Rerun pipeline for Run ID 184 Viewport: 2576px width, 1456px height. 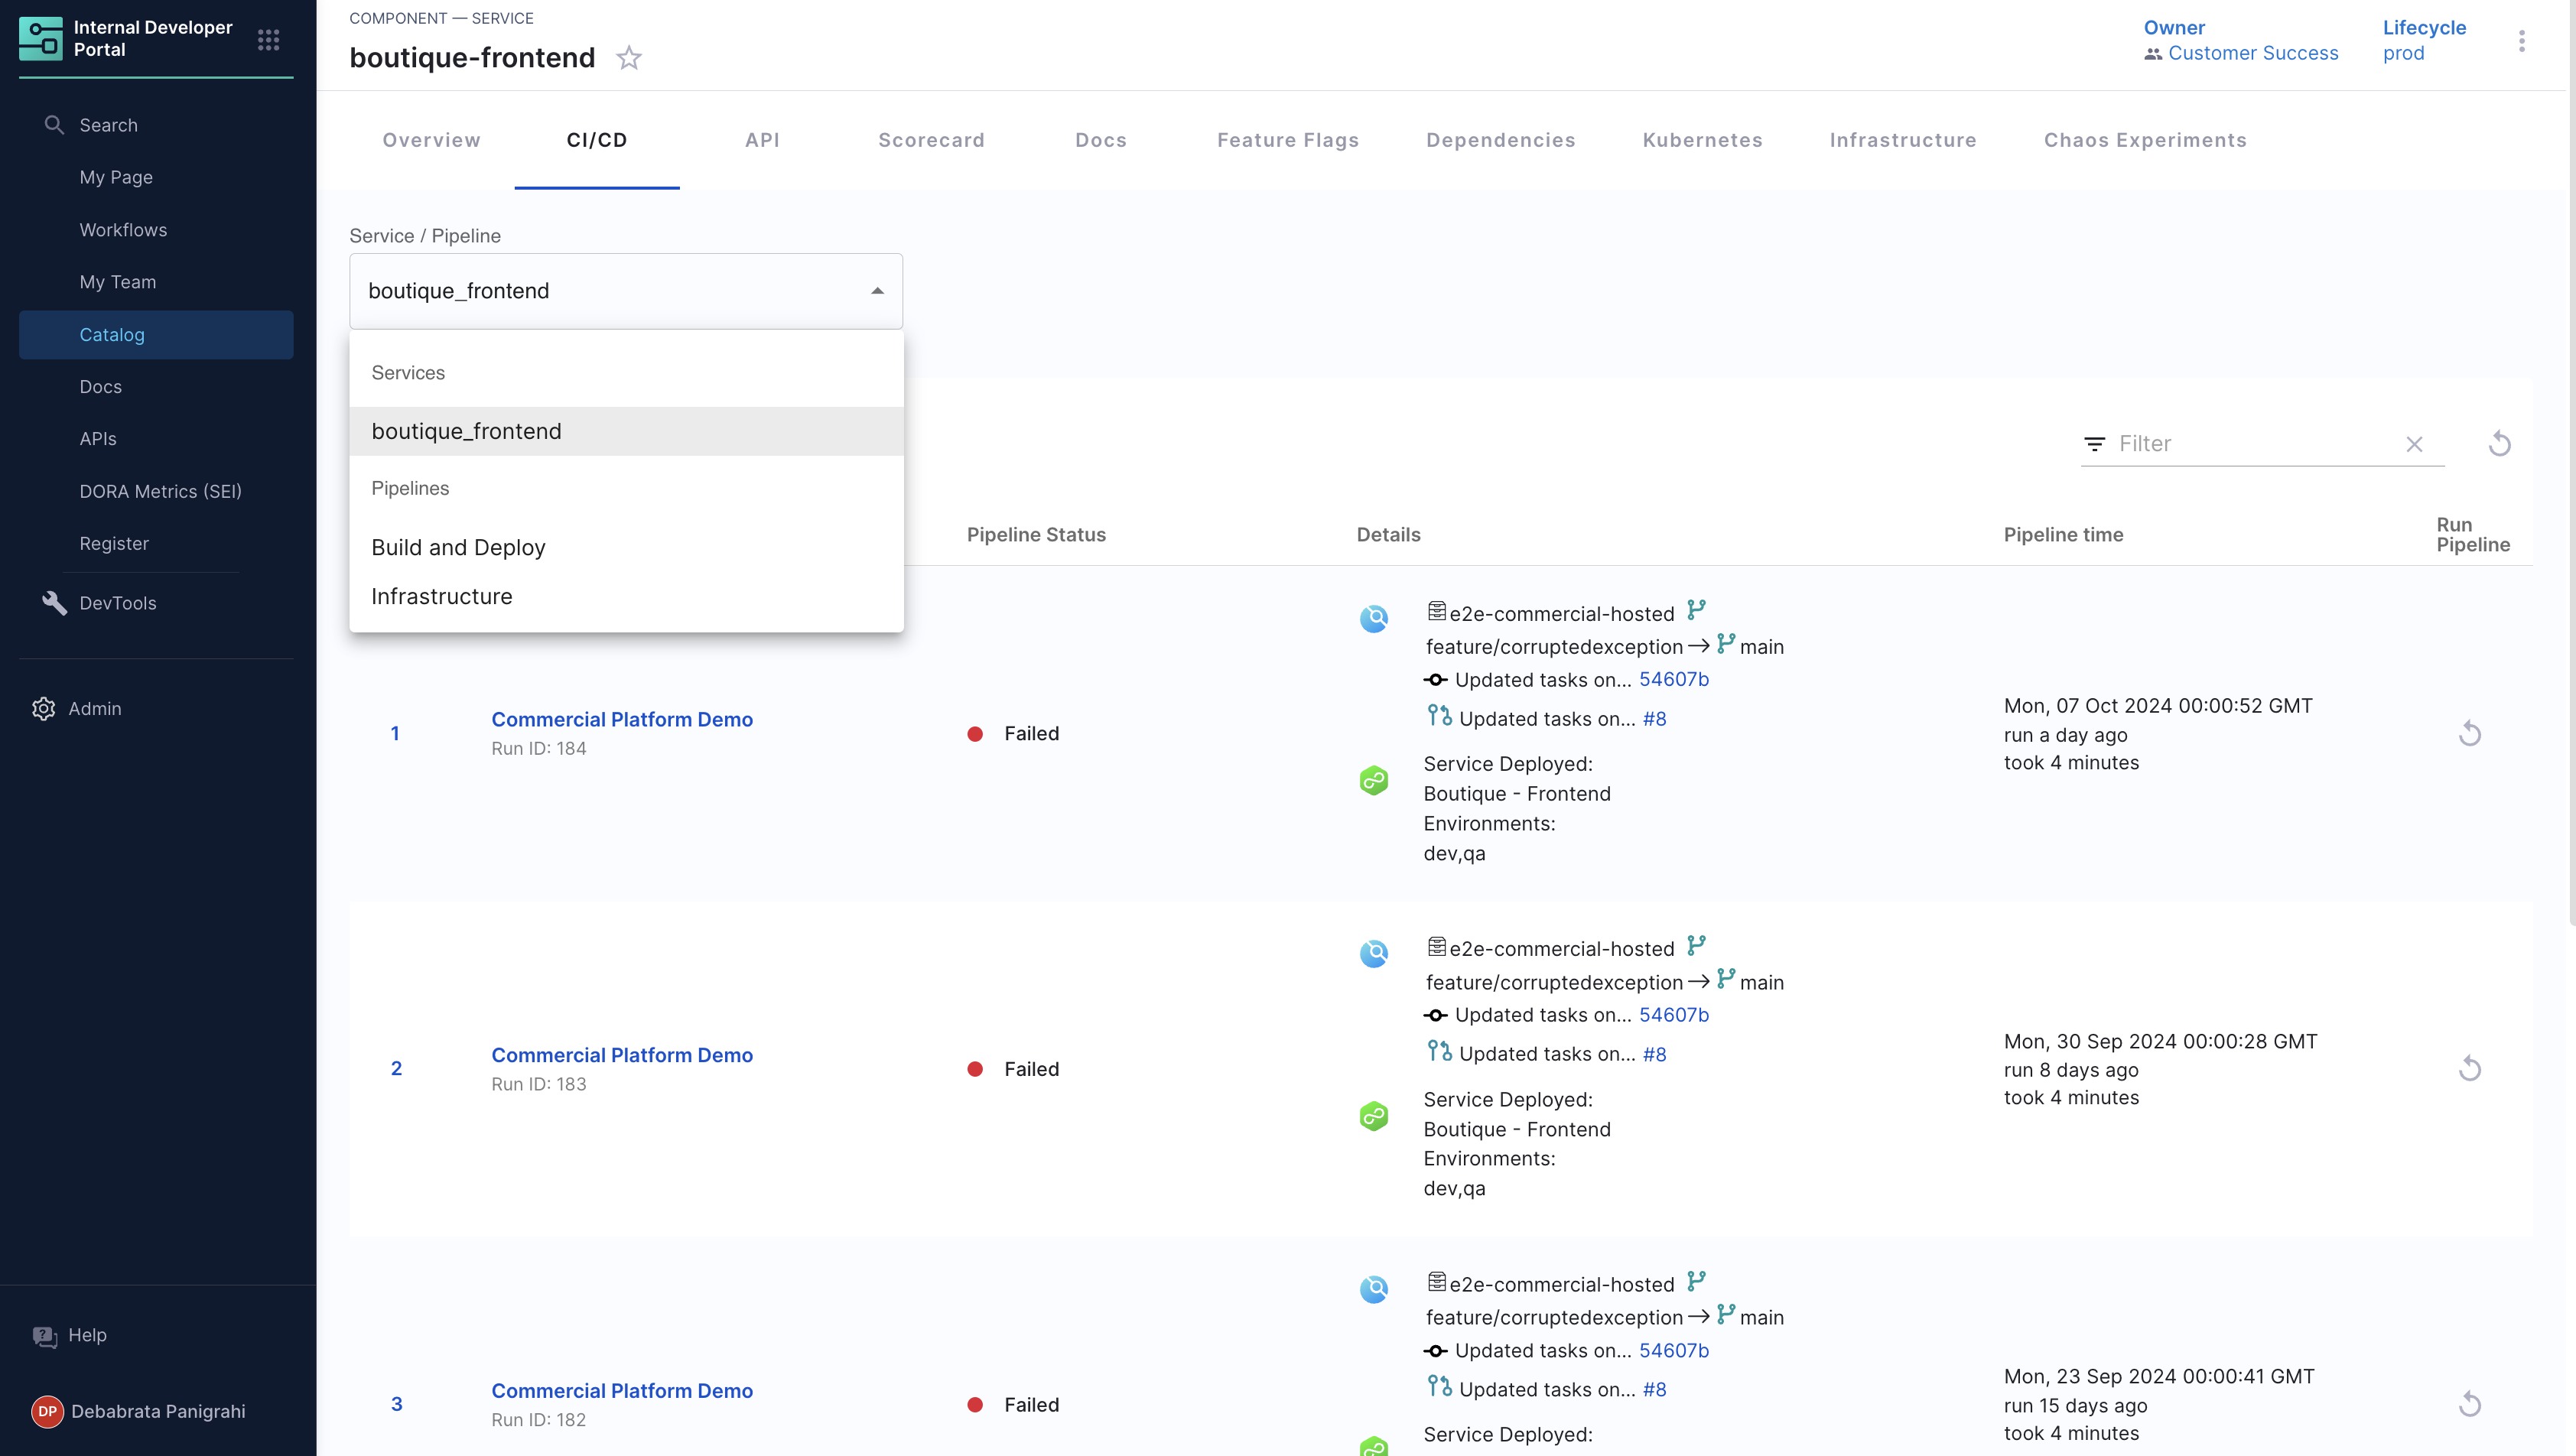(2469, 733)
